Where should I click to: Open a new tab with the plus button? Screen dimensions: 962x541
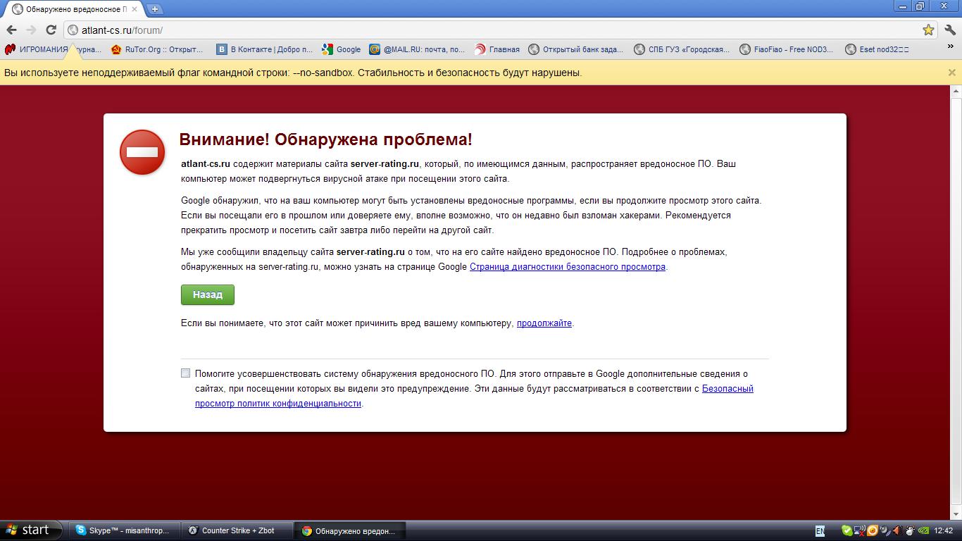[x=154, y=9]
